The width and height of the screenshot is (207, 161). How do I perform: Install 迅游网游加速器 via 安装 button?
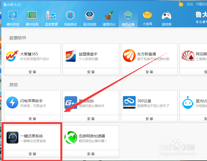click(x=91, y=154)
